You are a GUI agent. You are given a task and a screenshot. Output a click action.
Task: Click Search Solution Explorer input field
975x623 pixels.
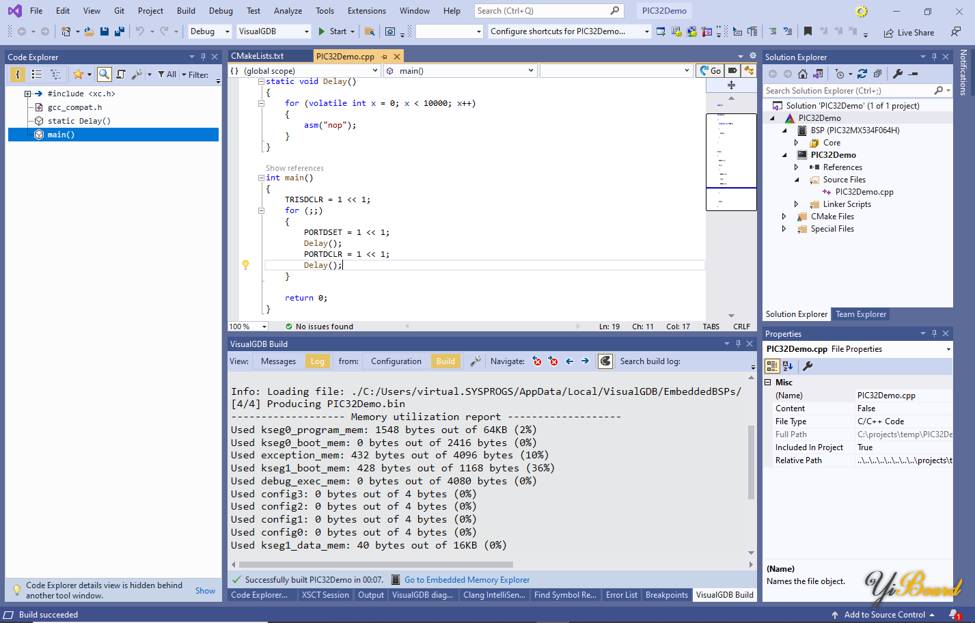(x=857, y=90)
